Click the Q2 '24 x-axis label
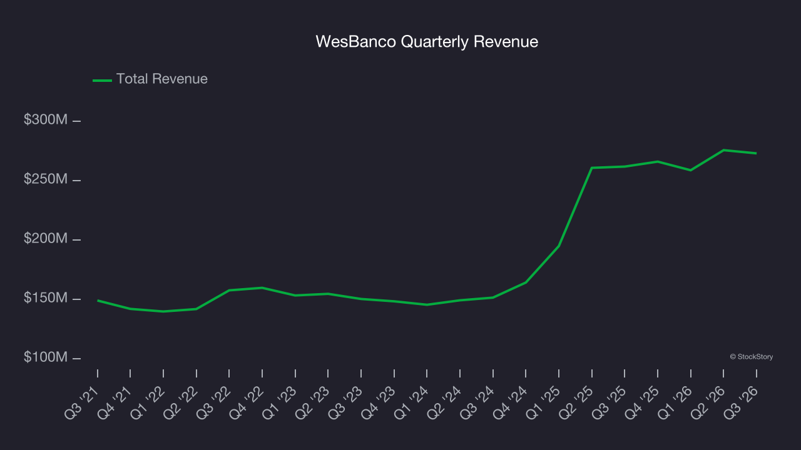This screenshot has width=801, height=450. pos(444,402)
